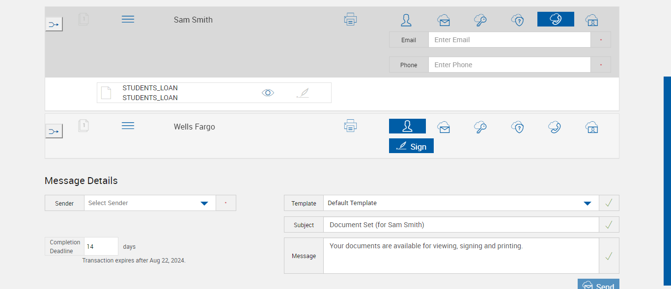Toggle person icon for Sam Smith

click(406, 20)
